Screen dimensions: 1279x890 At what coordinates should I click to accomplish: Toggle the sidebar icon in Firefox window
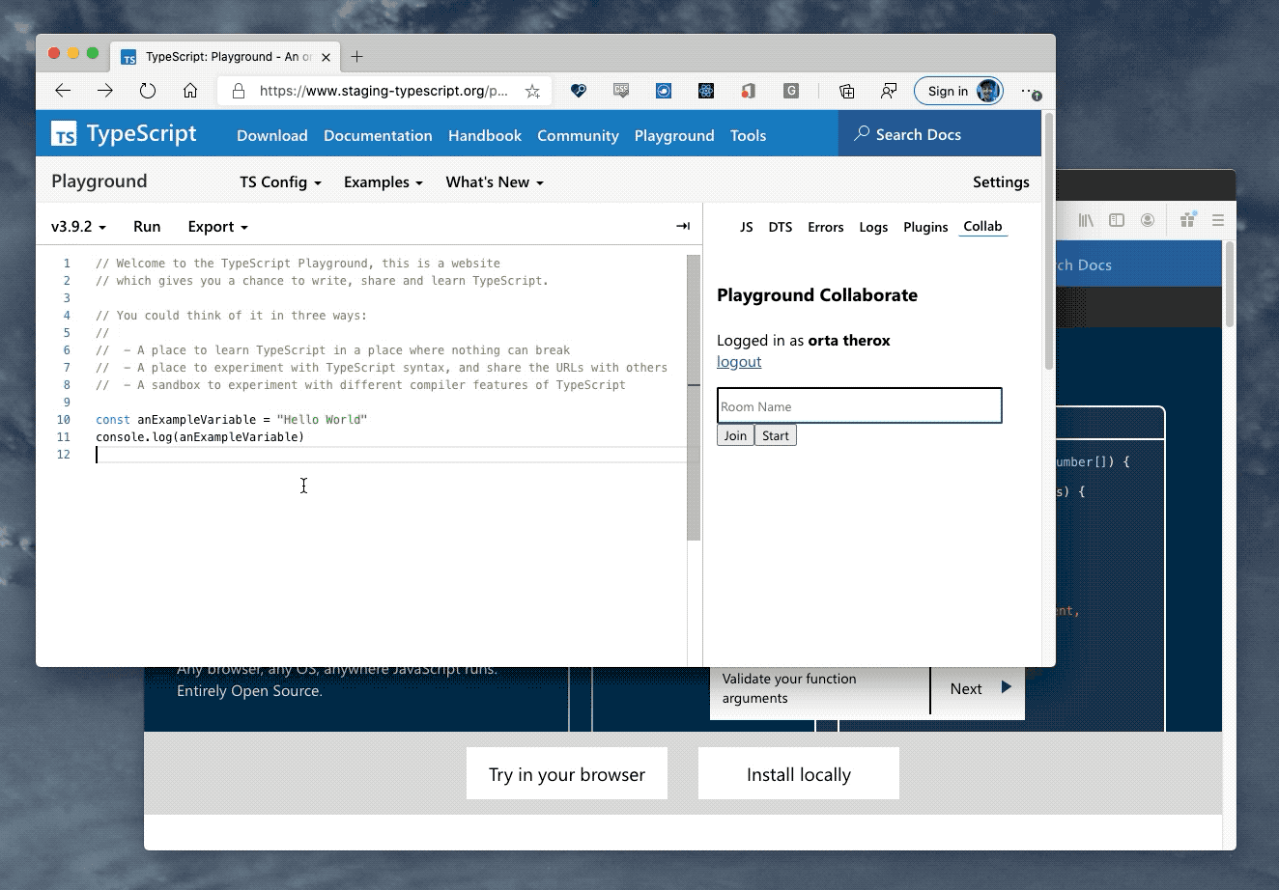click(1117, 220)
